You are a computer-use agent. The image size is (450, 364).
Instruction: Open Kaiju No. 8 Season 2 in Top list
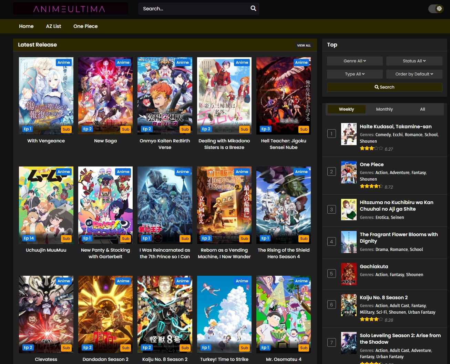[x=383, y=297]
